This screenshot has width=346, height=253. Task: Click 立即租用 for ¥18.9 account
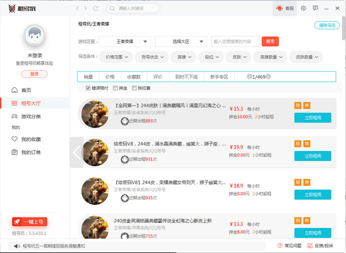313,194
